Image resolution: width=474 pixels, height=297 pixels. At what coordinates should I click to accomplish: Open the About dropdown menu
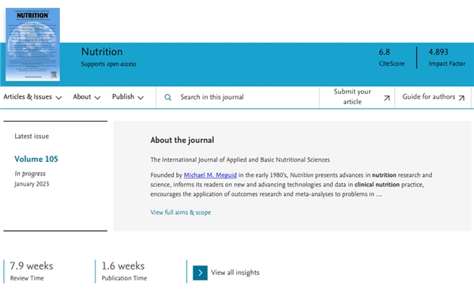click(x=87, y=97)
